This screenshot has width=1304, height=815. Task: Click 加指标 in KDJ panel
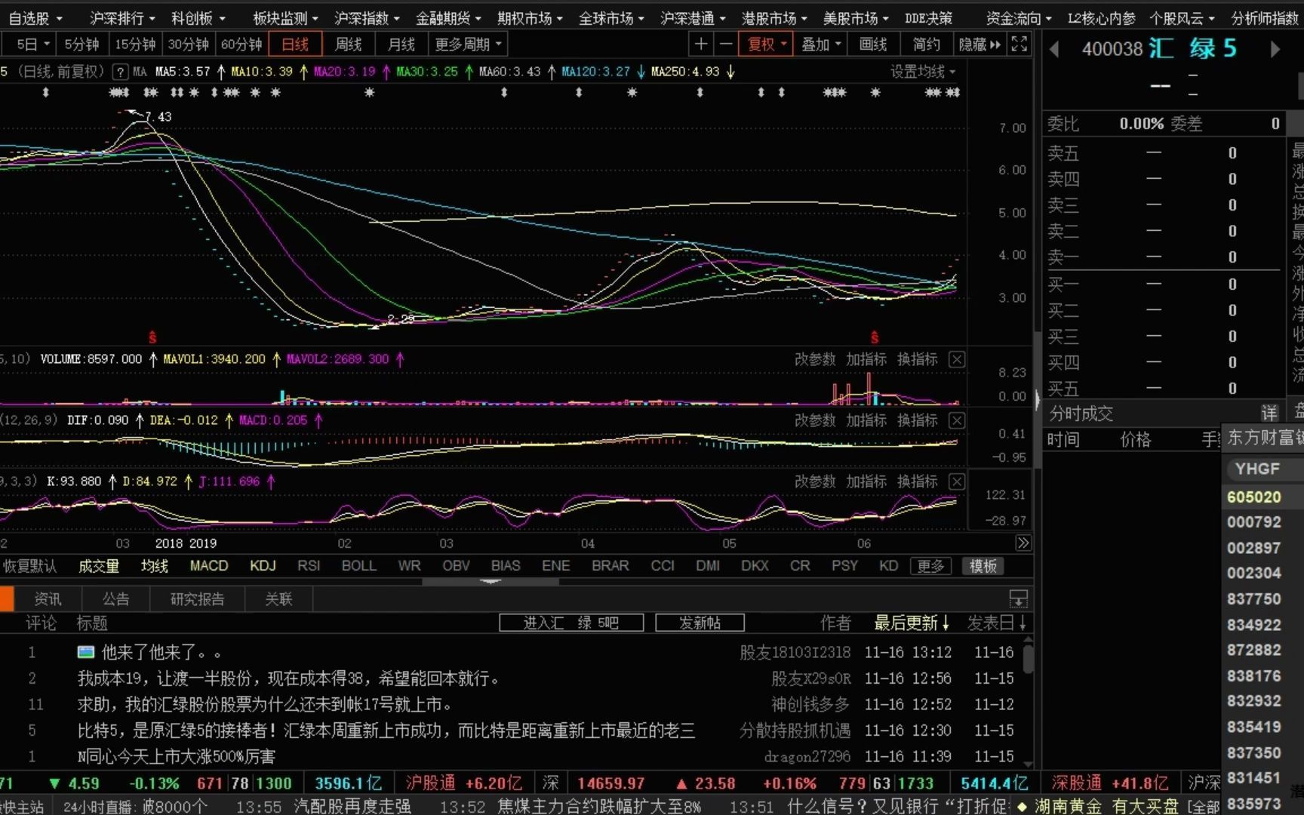(x=866, y=481)
